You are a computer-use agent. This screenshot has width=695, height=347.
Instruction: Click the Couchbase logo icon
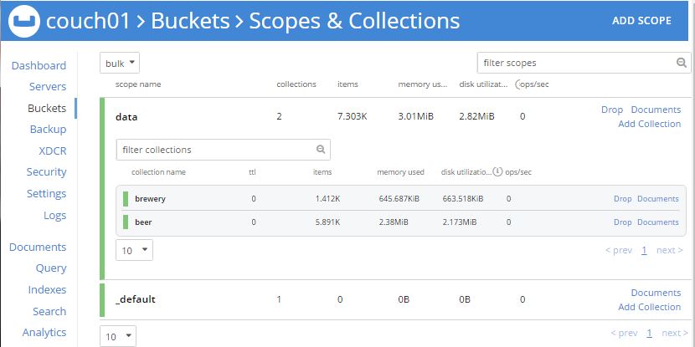point(24,21)
